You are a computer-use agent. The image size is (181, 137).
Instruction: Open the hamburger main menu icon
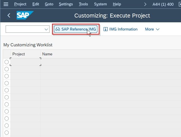pos(6,4)
